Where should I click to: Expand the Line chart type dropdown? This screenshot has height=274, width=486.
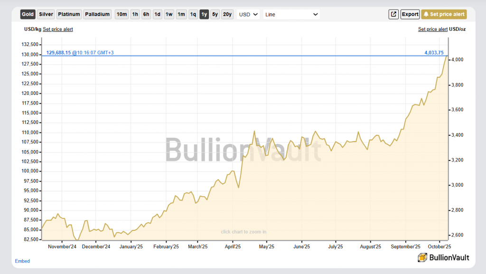[x=291, y=14]
